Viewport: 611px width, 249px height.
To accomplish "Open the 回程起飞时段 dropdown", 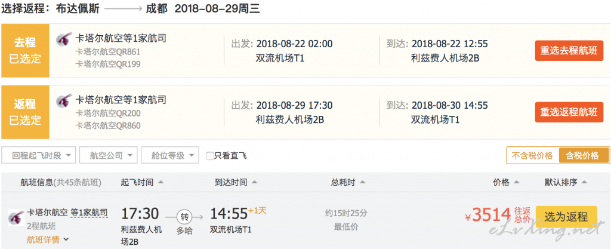I will click(x=39, y=155).
